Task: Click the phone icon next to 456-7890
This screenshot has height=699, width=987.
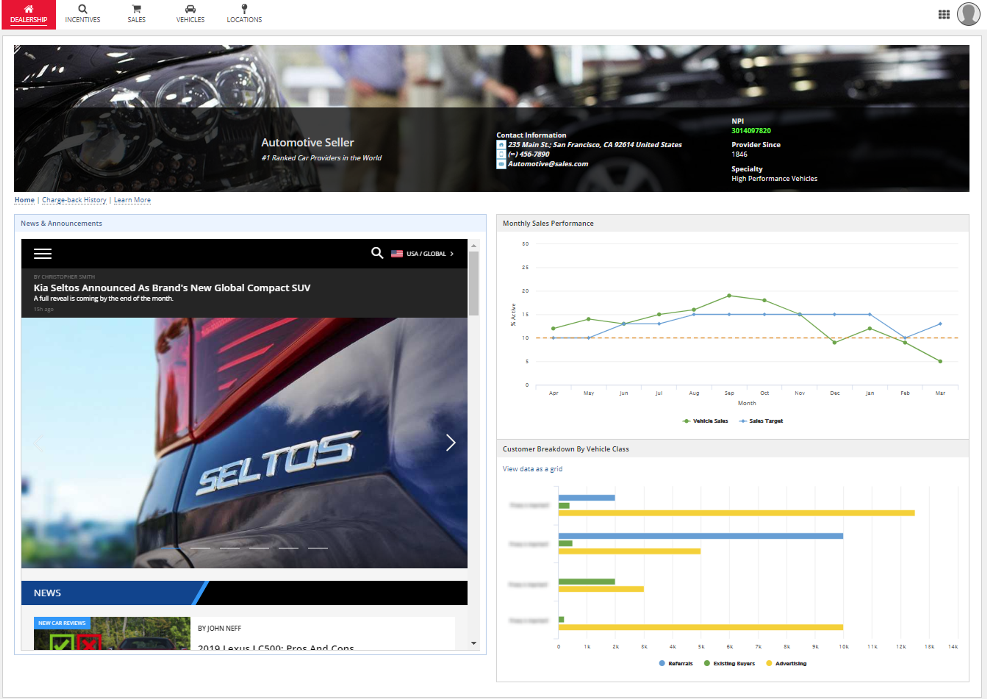Action: click(501, 155)
